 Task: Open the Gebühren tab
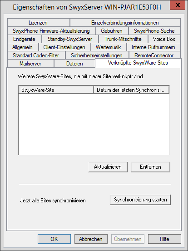(x=112, y=31)
